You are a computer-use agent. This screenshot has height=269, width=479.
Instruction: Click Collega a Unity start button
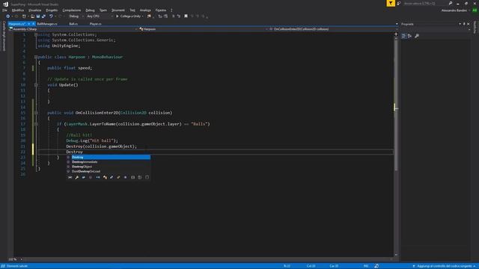tap(128, 16)
